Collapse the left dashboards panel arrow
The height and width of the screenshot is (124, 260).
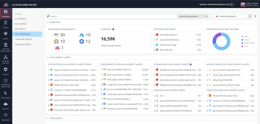point(40,11)
